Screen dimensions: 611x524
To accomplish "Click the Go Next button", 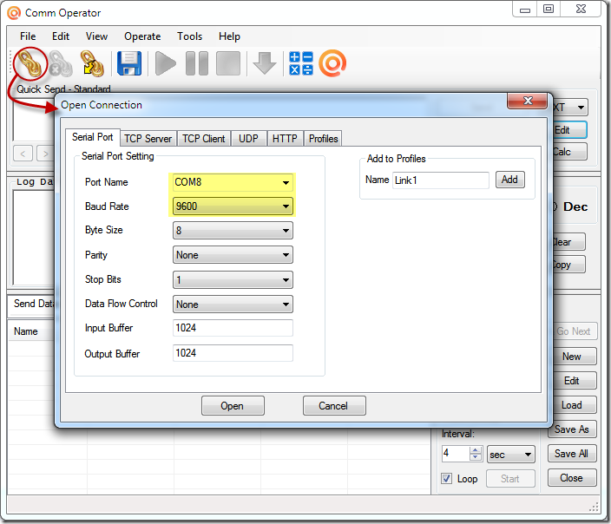I will tap(574, 331).
